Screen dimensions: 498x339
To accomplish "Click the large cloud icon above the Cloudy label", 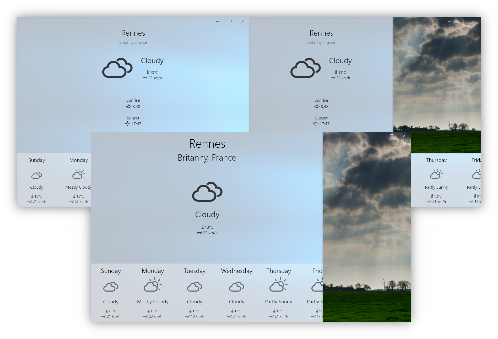I will tap(207, 192).
